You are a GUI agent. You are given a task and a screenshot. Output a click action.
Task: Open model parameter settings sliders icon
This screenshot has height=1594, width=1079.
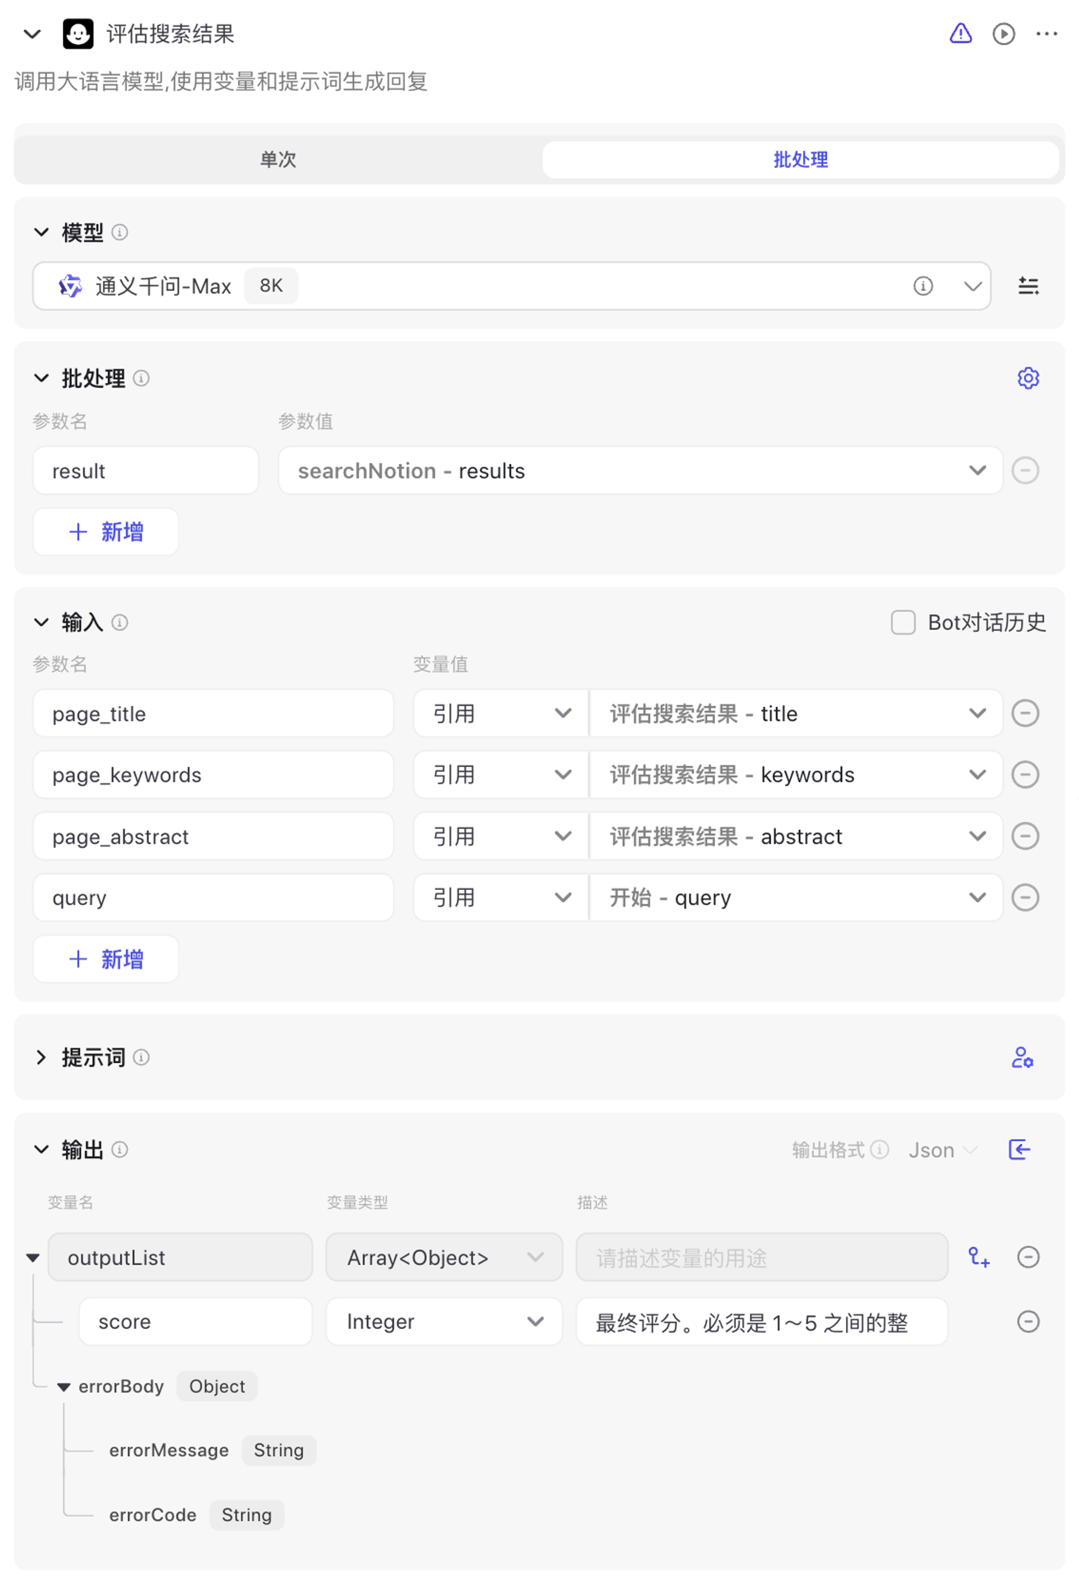[1028, 286]
